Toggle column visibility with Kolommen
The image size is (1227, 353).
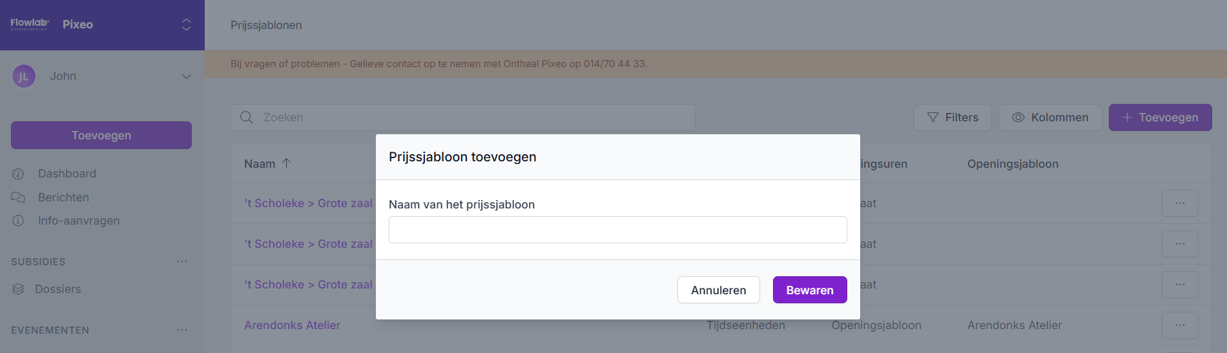(1050, 117)
